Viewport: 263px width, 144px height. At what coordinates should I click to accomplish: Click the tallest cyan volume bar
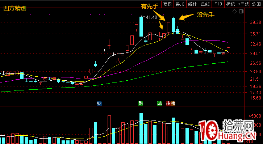point(141,128)
